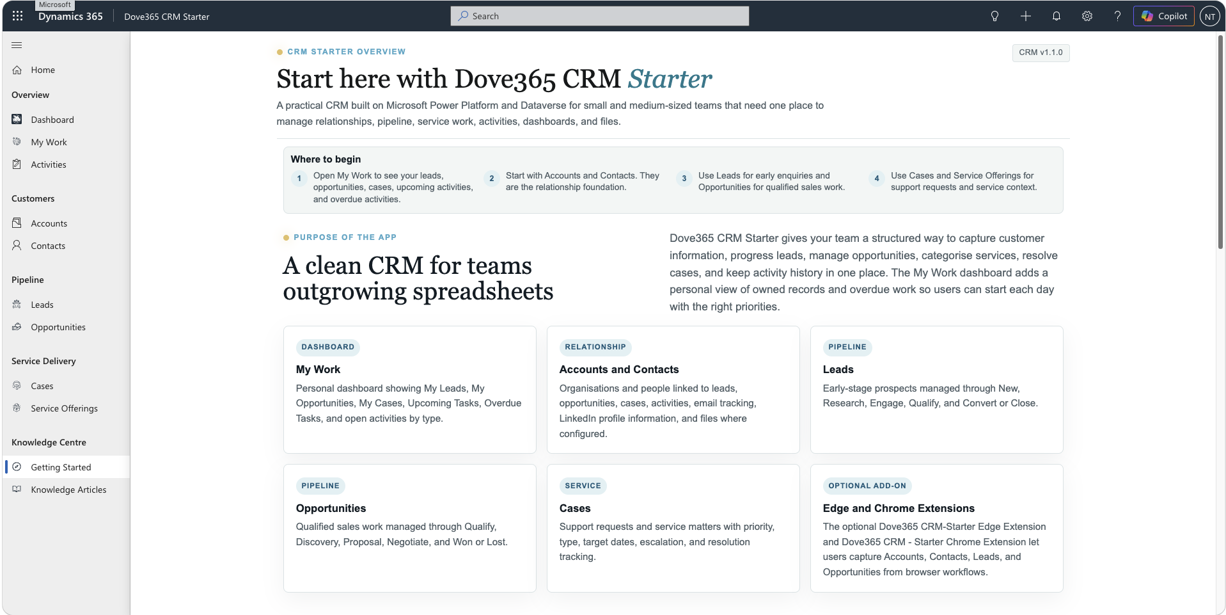
Task: Click the Service Delivery section header
Action: coord(43,361)
